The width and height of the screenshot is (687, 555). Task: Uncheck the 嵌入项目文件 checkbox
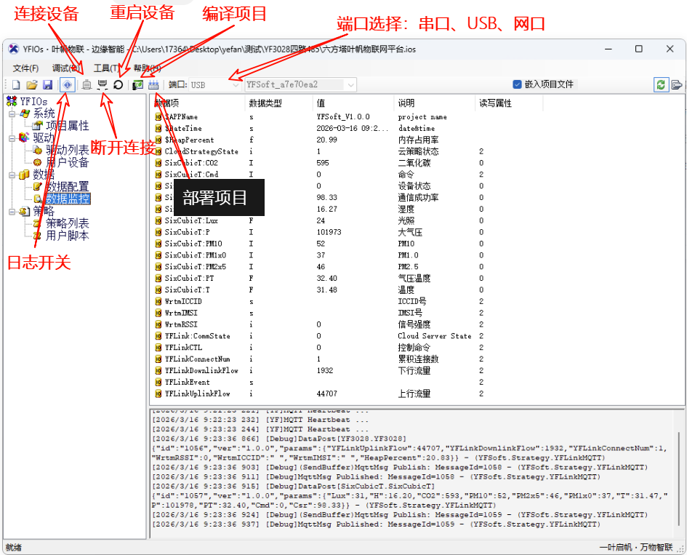(518, 84)
